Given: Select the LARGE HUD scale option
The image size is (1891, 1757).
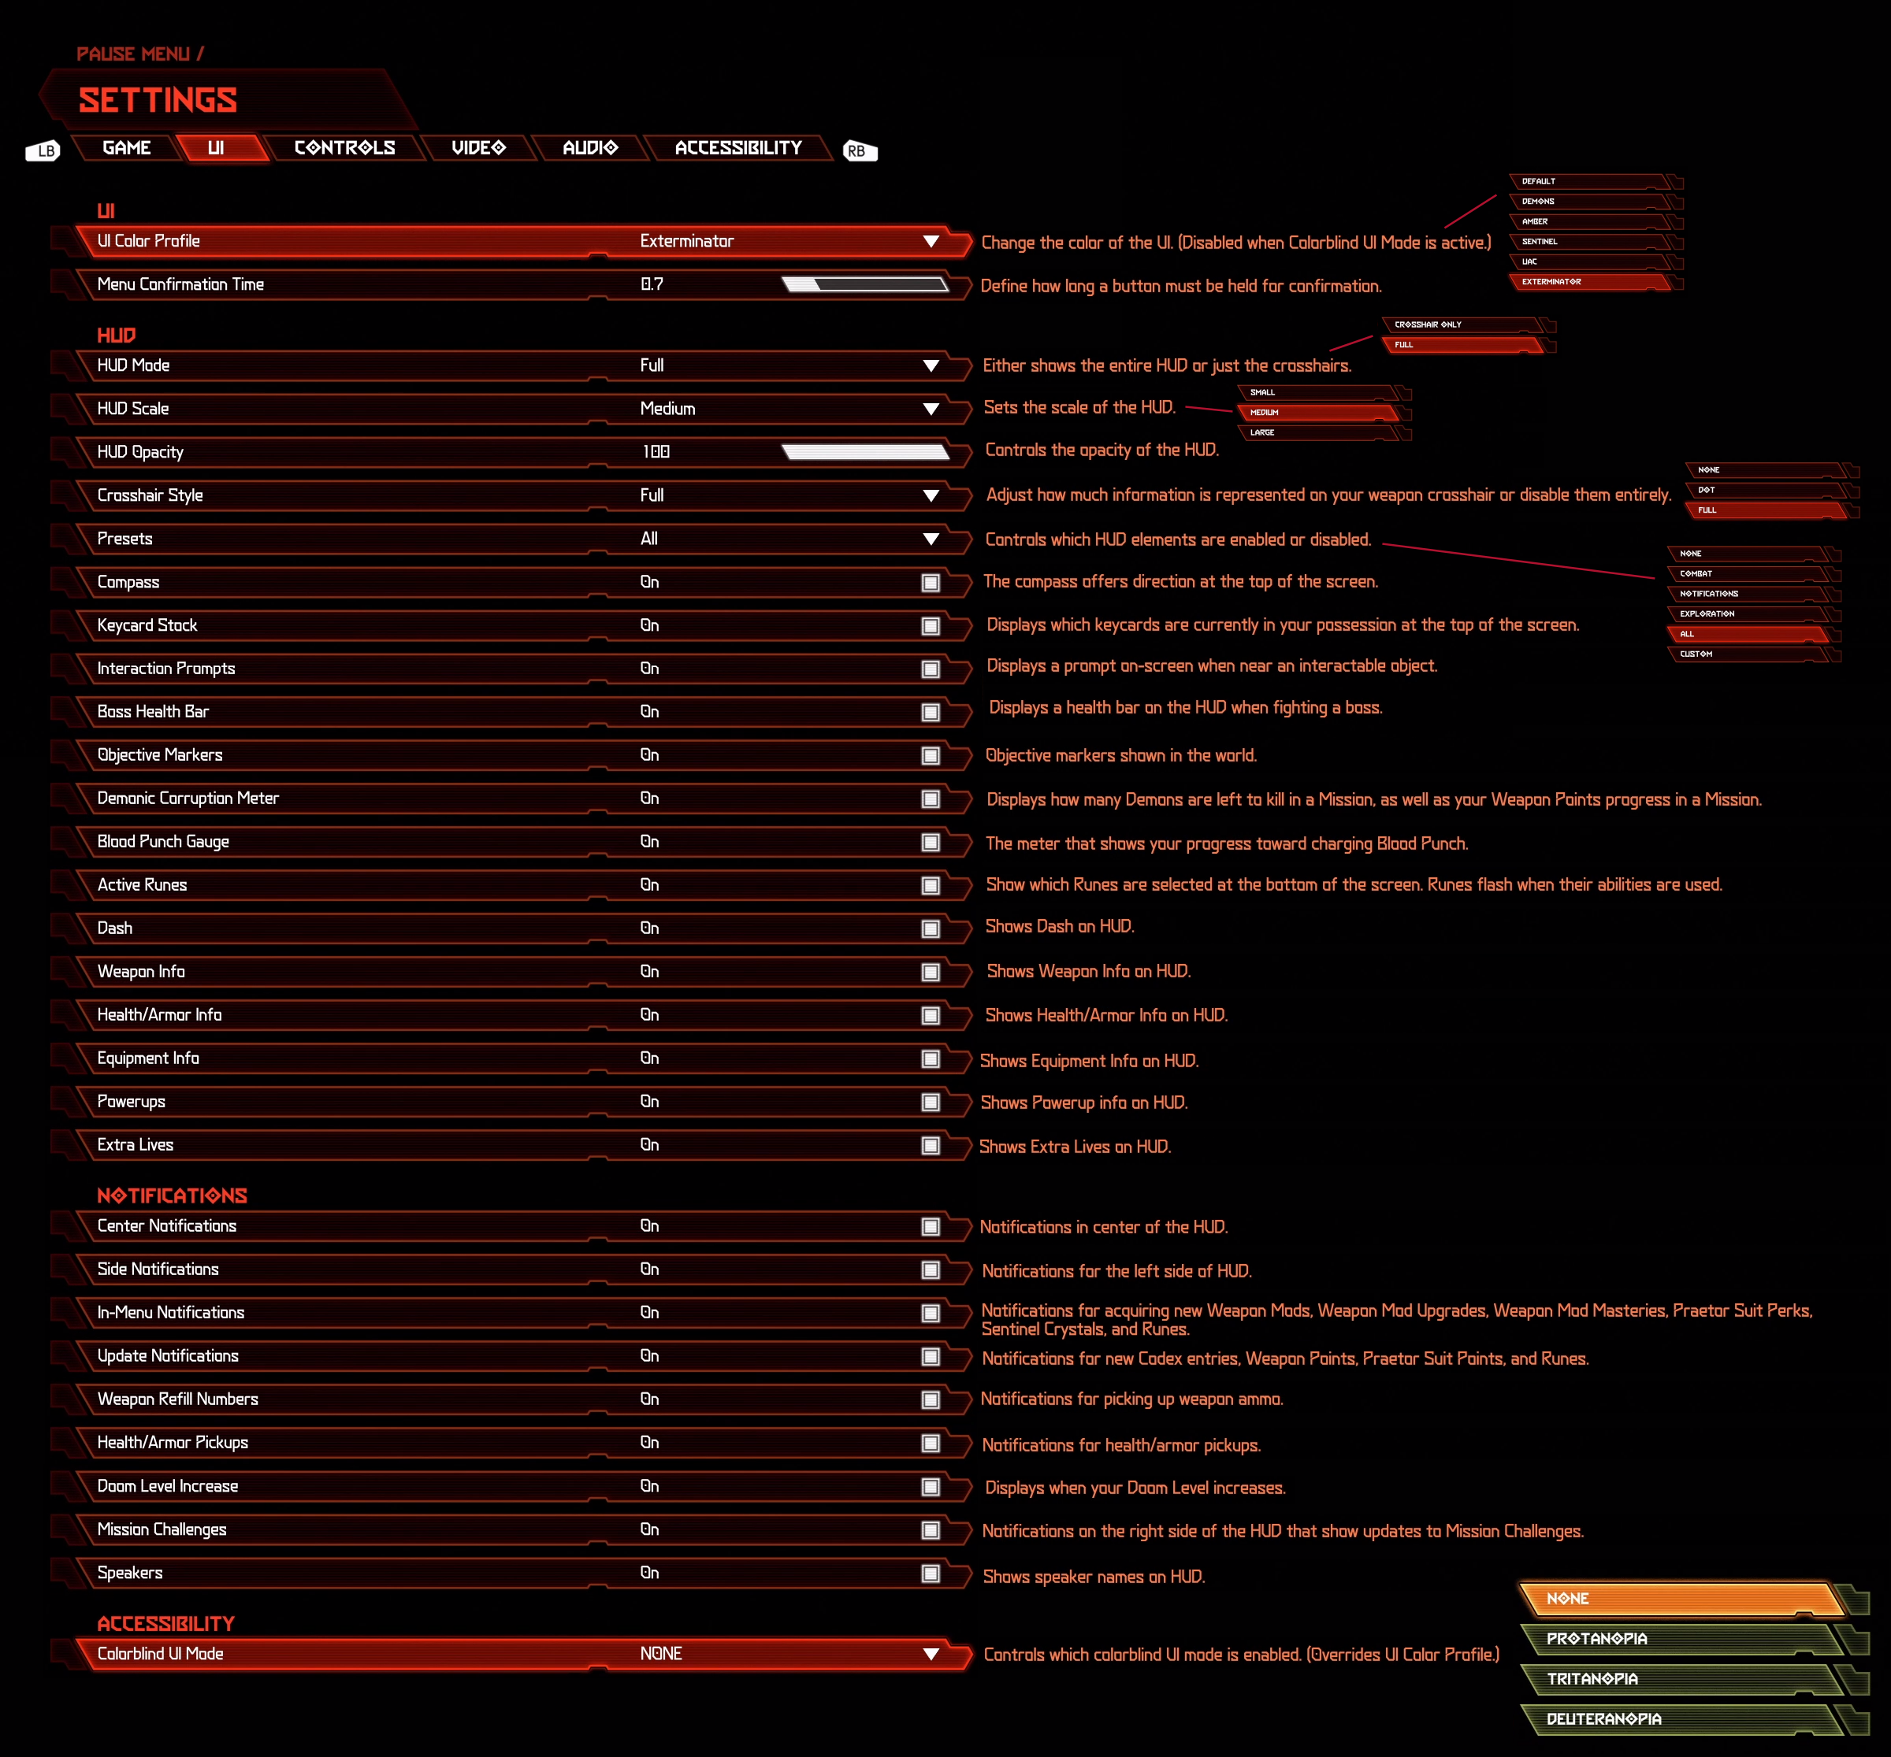Looking at the screenshot, I should pyautogui.click(x=1318, y=432).
